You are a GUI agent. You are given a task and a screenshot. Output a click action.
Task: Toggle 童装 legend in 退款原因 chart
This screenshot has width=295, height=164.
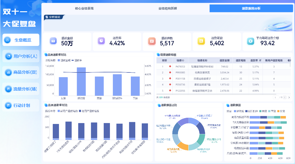coord(272,111)
